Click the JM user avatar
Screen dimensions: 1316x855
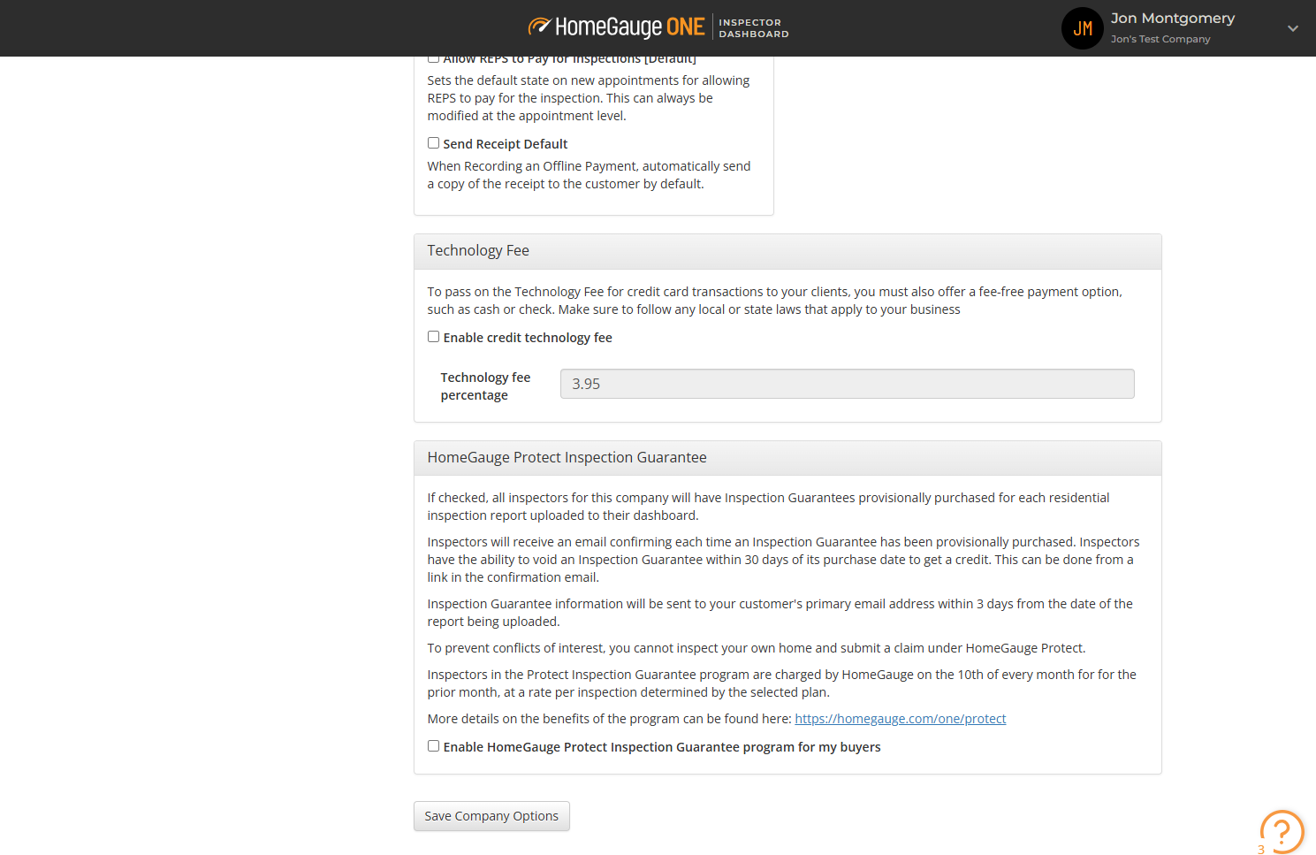[1082, 28]
